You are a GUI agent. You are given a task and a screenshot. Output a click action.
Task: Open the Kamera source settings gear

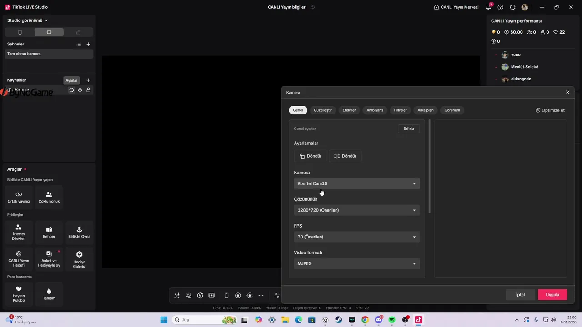[x=71, y=90]
